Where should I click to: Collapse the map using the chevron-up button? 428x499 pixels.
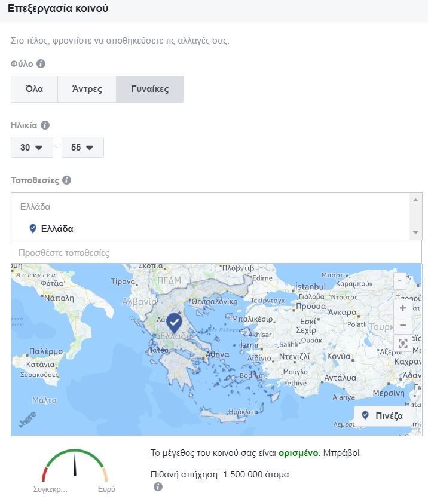coord(400,281)
